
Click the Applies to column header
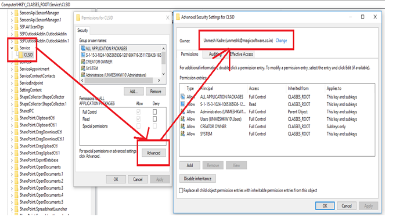point(334,88)
